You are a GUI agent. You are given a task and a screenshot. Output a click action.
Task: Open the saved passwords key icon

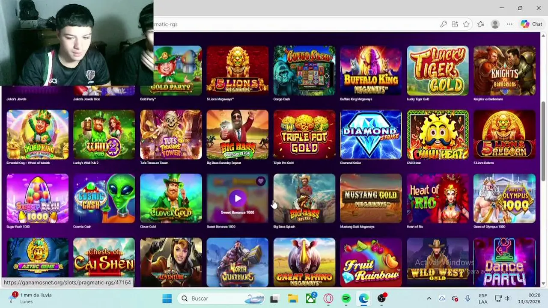[444, 24]
